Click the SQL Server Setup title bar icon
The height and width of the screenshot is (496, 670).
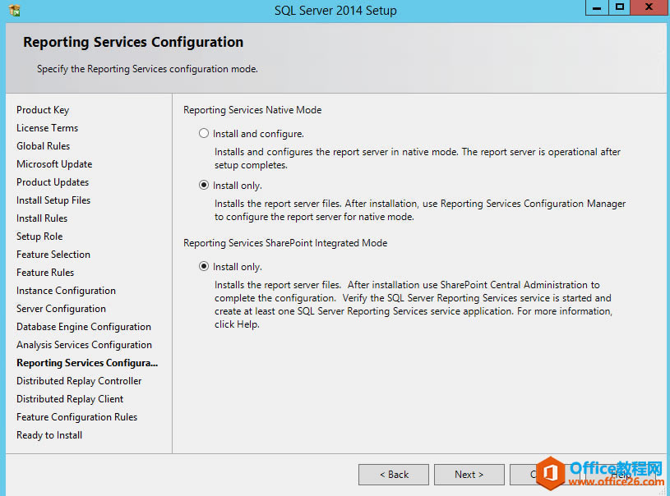pos(14,10)
